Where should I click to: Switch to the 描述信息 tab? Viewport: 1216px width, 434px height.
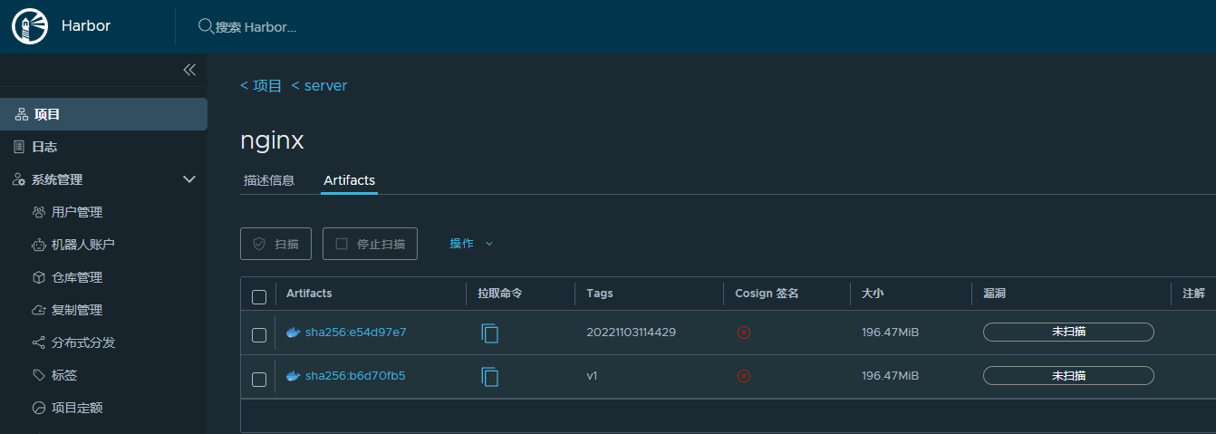(269, 180)
